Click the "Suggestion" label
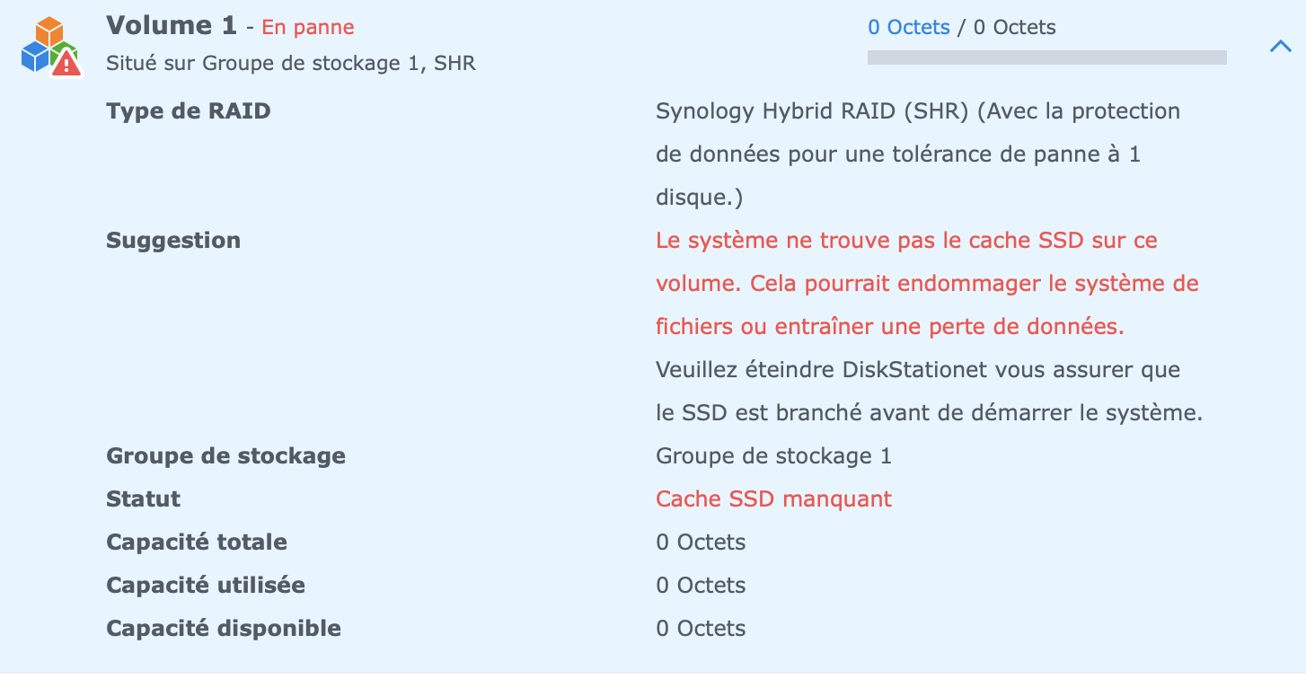1306x688 pixels. (173, 241)
